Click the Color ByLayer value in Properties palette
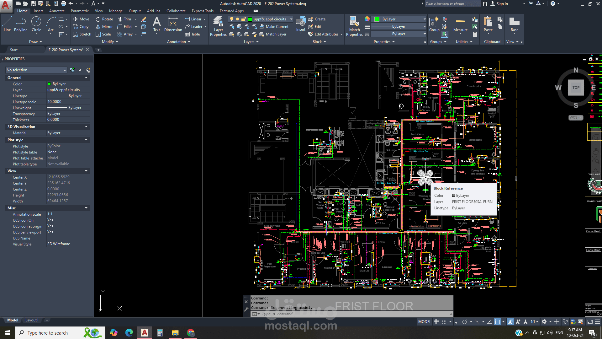 point(68,84)
